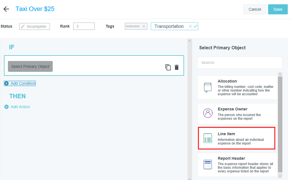
Task: Confirm the Transportation tag with checkmark
Action: [x=195, y=26]
